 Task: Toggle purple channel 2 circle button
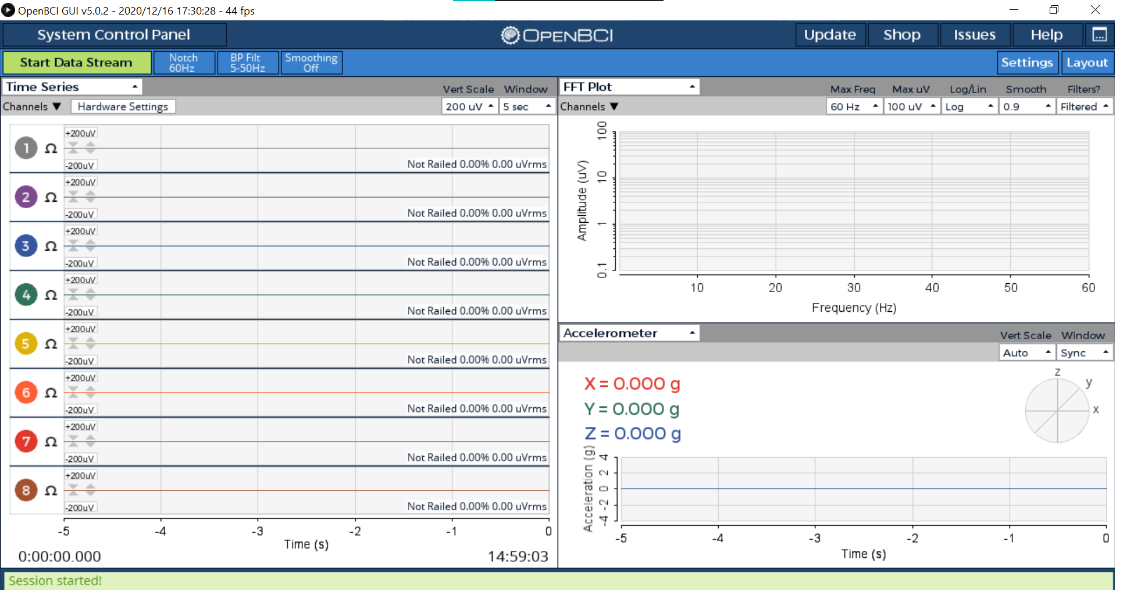point(26,197)
